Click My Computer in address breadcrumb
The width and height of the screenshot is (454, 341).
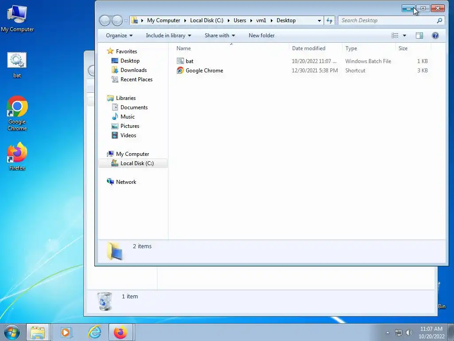pyautogui.click(x=164, y=20)
